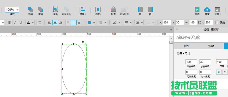Viewport: 228px width, 97px height.
Task: Click the blue fill color swatch
Action: (90, 23)
